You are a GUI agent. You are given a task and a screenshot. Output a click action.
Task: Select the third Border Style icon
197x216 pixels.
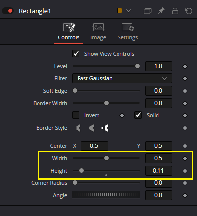[x=105, y=128]
